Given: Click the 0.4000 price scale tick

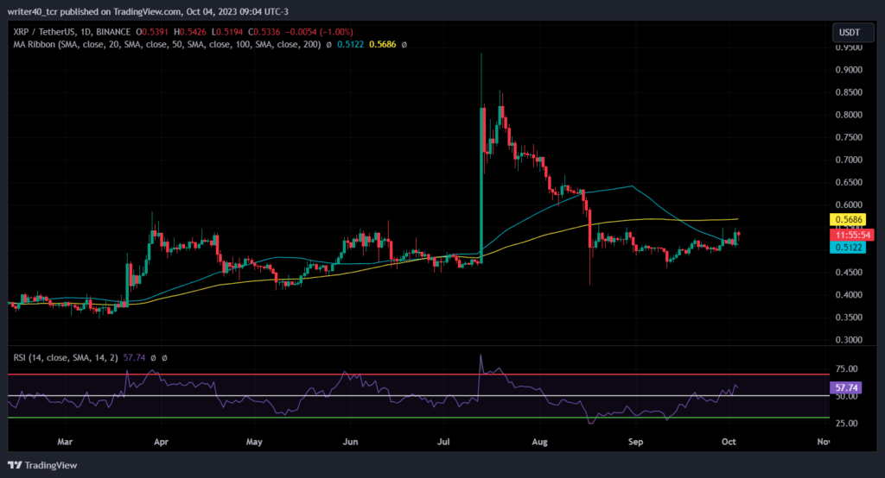Looking at the screenshot, I should 849,295.
